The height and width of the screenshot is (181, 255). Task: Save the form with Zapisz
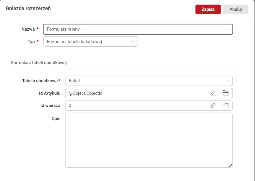click(208, 9)
